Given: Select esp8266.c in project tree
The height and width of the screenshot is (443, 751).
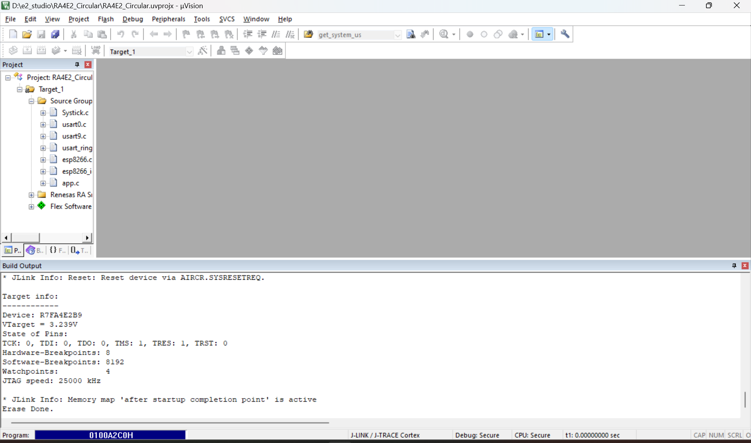Looking at the screenshot, I should 77,159.
